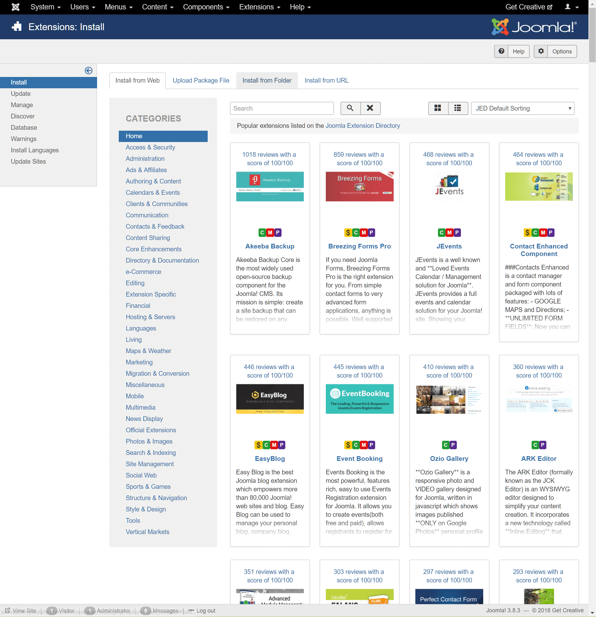Open Manage in the sidebar
This screenshot has width=596, height=617.
pyautogui.click(x=22, y=105)
